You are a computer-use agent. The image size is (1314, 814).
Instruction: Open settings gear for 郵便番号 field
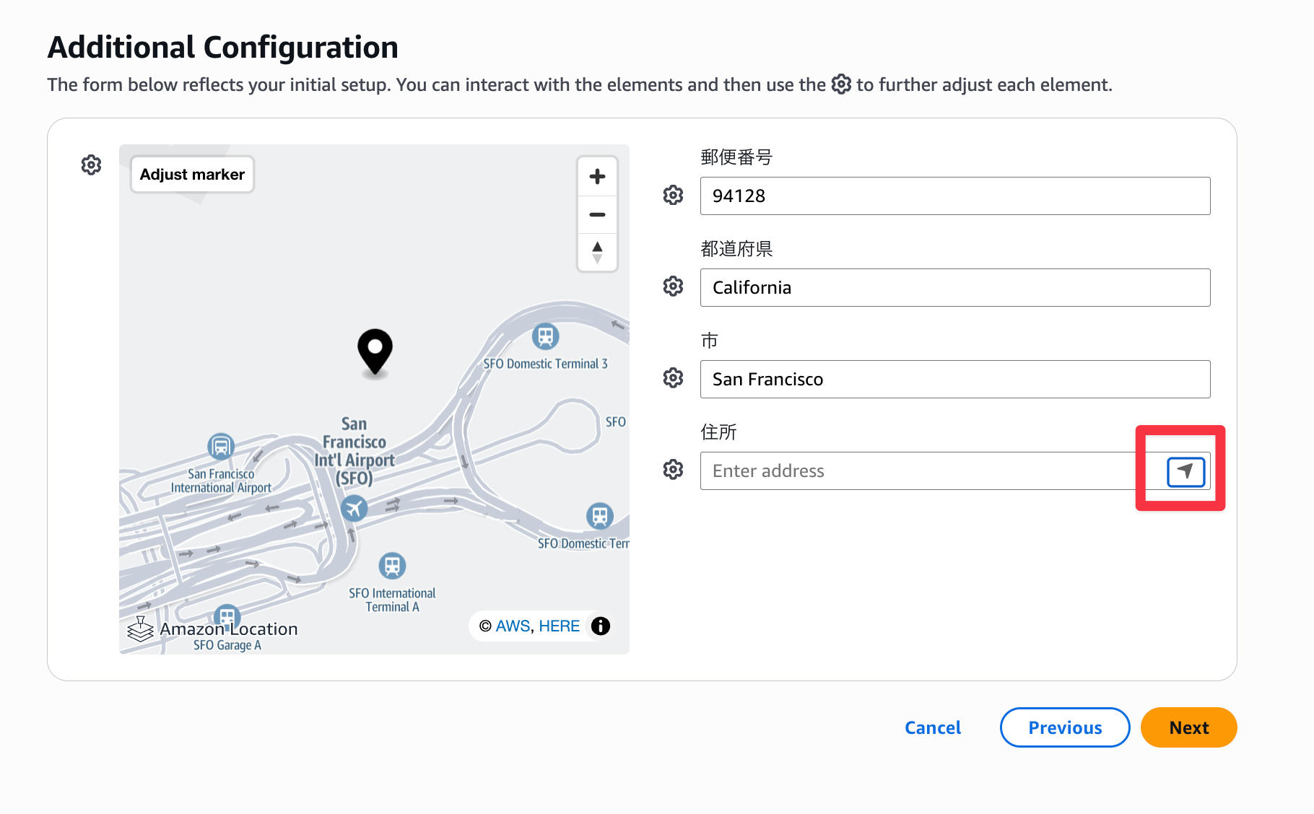(673, 195)
